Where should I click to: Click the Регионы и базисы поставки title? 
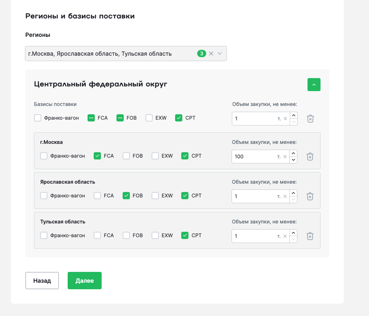(x=80, y=16)
